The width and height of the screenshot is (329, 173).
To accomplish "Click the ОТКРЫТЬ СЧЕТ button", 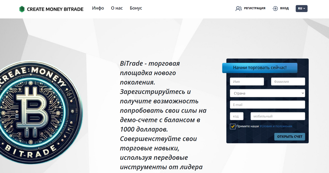I will pyautogui.click(x=290, y=137).
